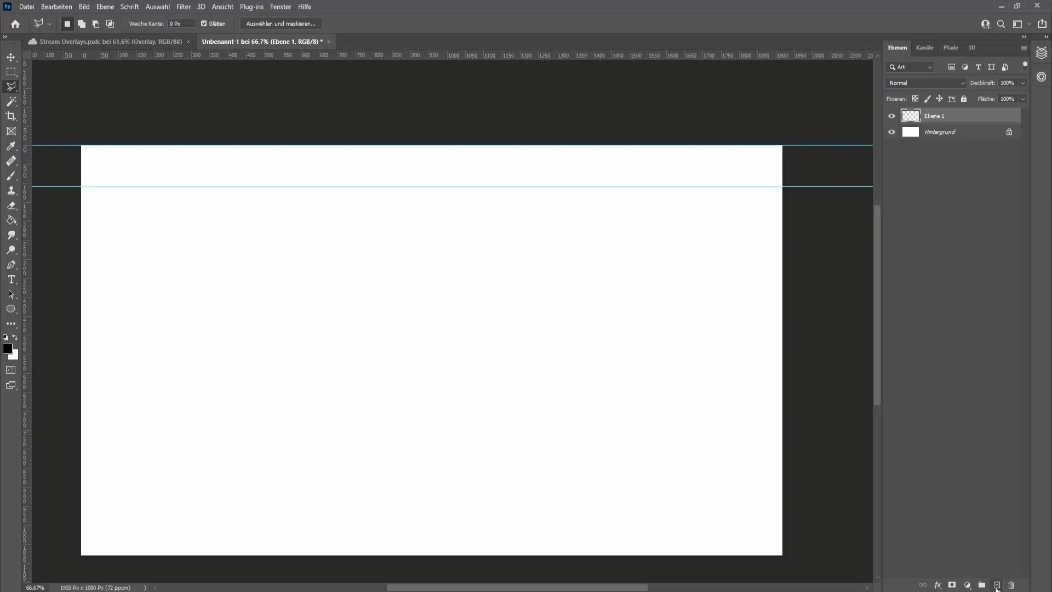Select the Lasso tool
This screenshot has height=592, width=1052.
click(11, 86)
